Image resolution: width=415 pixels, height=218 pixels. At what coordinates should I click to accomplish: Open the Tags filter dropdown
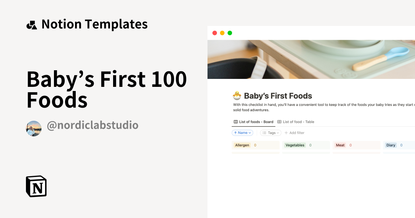[271, 133]
